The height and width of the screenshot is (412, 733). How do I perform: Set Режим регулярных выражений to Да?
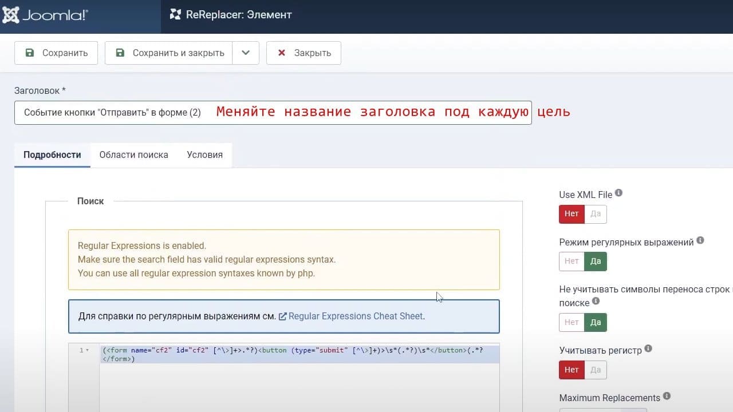click(x=596, y=262)
